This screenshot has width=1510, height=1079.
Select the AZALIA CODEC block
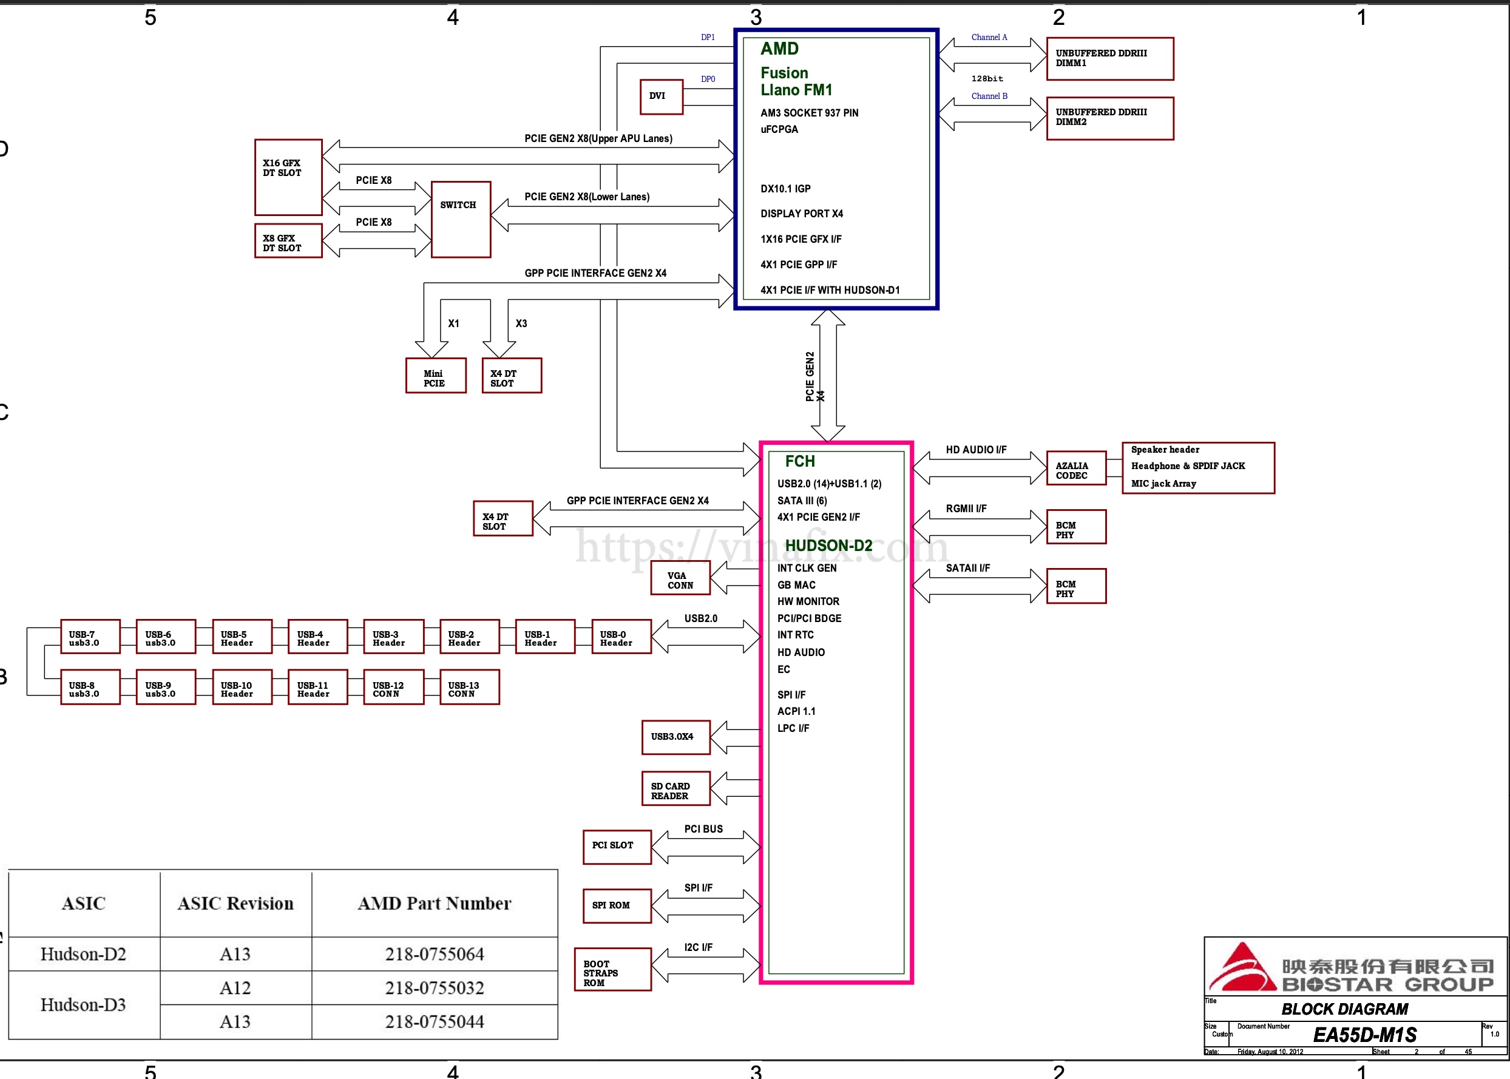coord(1076,468)
